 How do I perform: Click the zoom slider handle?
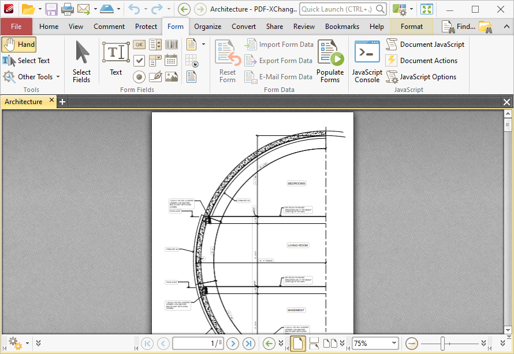point(442,344)
